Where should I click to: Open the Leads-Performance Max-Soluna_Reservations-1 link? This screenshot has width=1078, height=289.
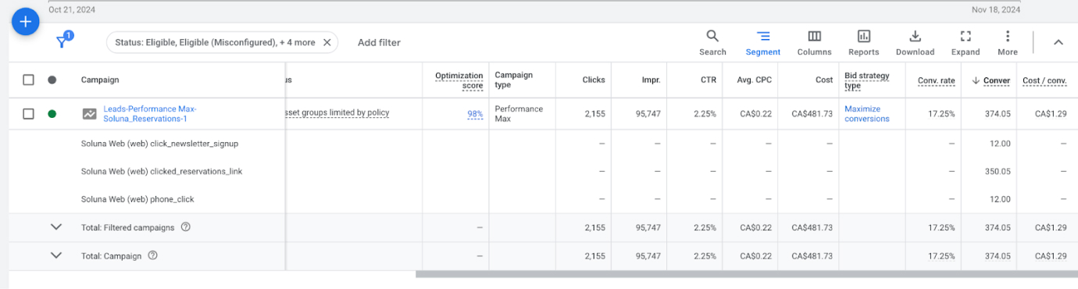point(150,114)
